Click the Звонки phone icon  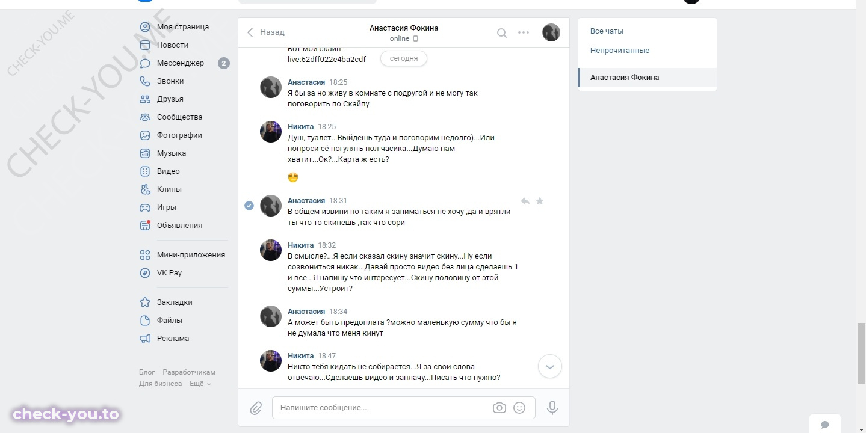pyautogui.click(x=145, y=81)
